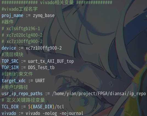The width and height of the screenshot is (147, 116).
Task: Click the $(BASE_DIR) reference
Action: tap(41, 107)
